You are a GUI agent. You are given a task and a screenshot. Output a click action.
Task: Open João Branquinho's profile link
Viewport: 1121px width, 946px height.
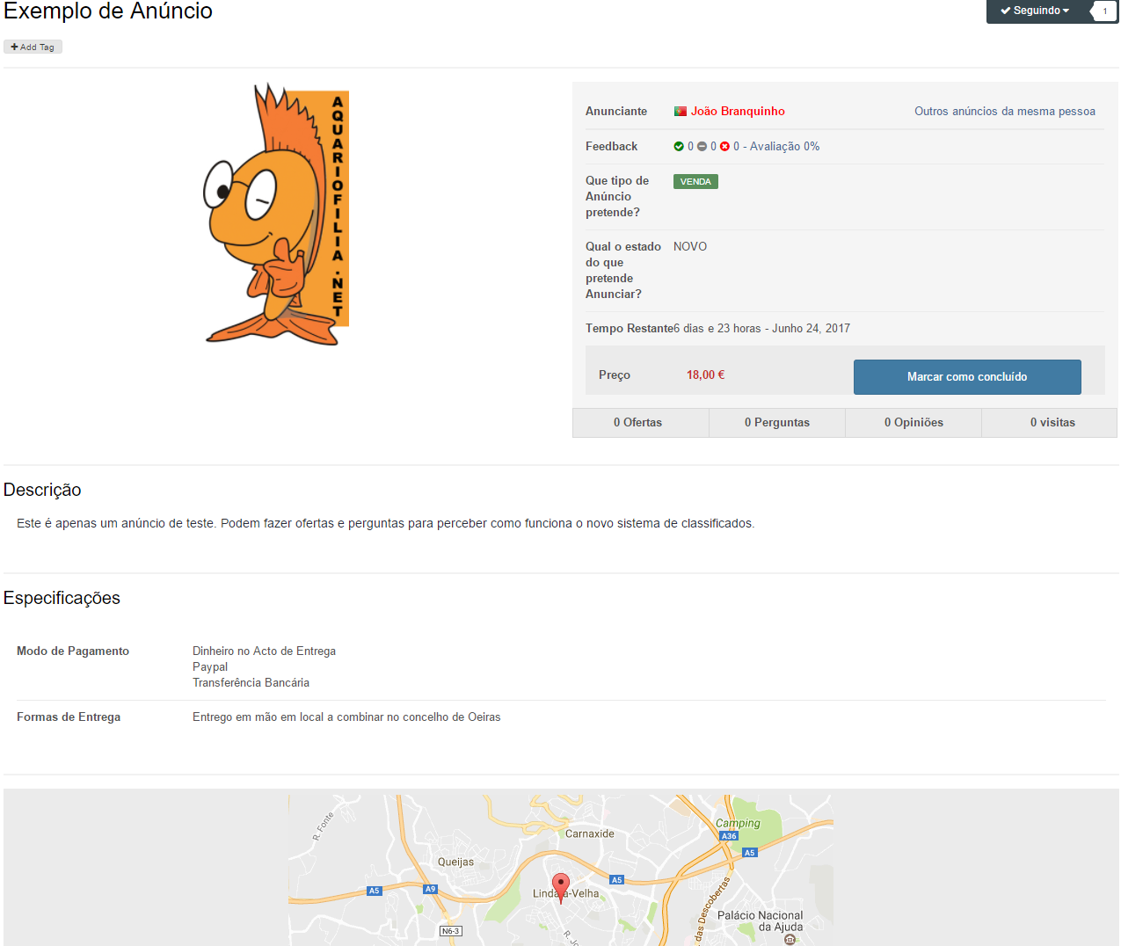738,112
